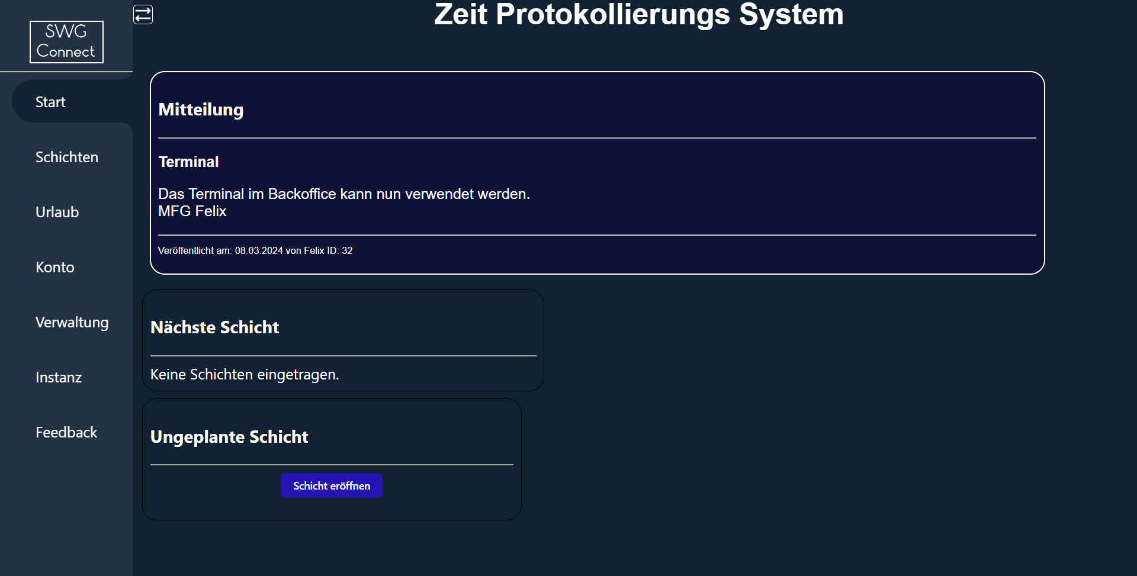
Task: Click the MFG Felix signature line
Action: coord(192,211)
